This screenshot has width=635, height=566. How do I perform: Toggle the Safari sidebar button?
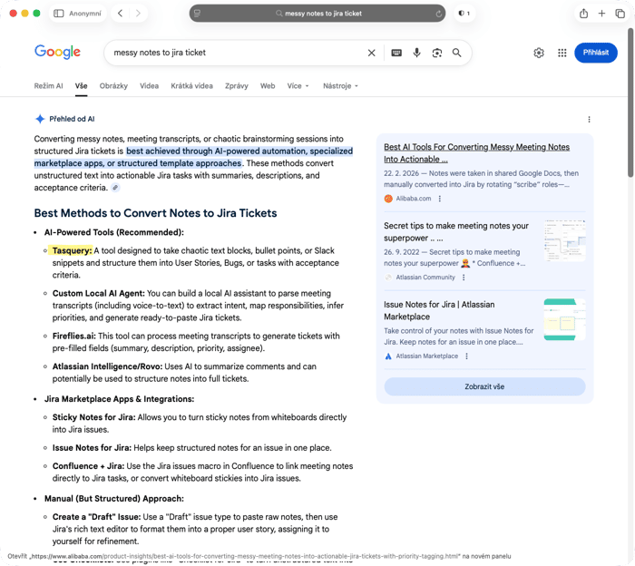click(x=59, y=14)
